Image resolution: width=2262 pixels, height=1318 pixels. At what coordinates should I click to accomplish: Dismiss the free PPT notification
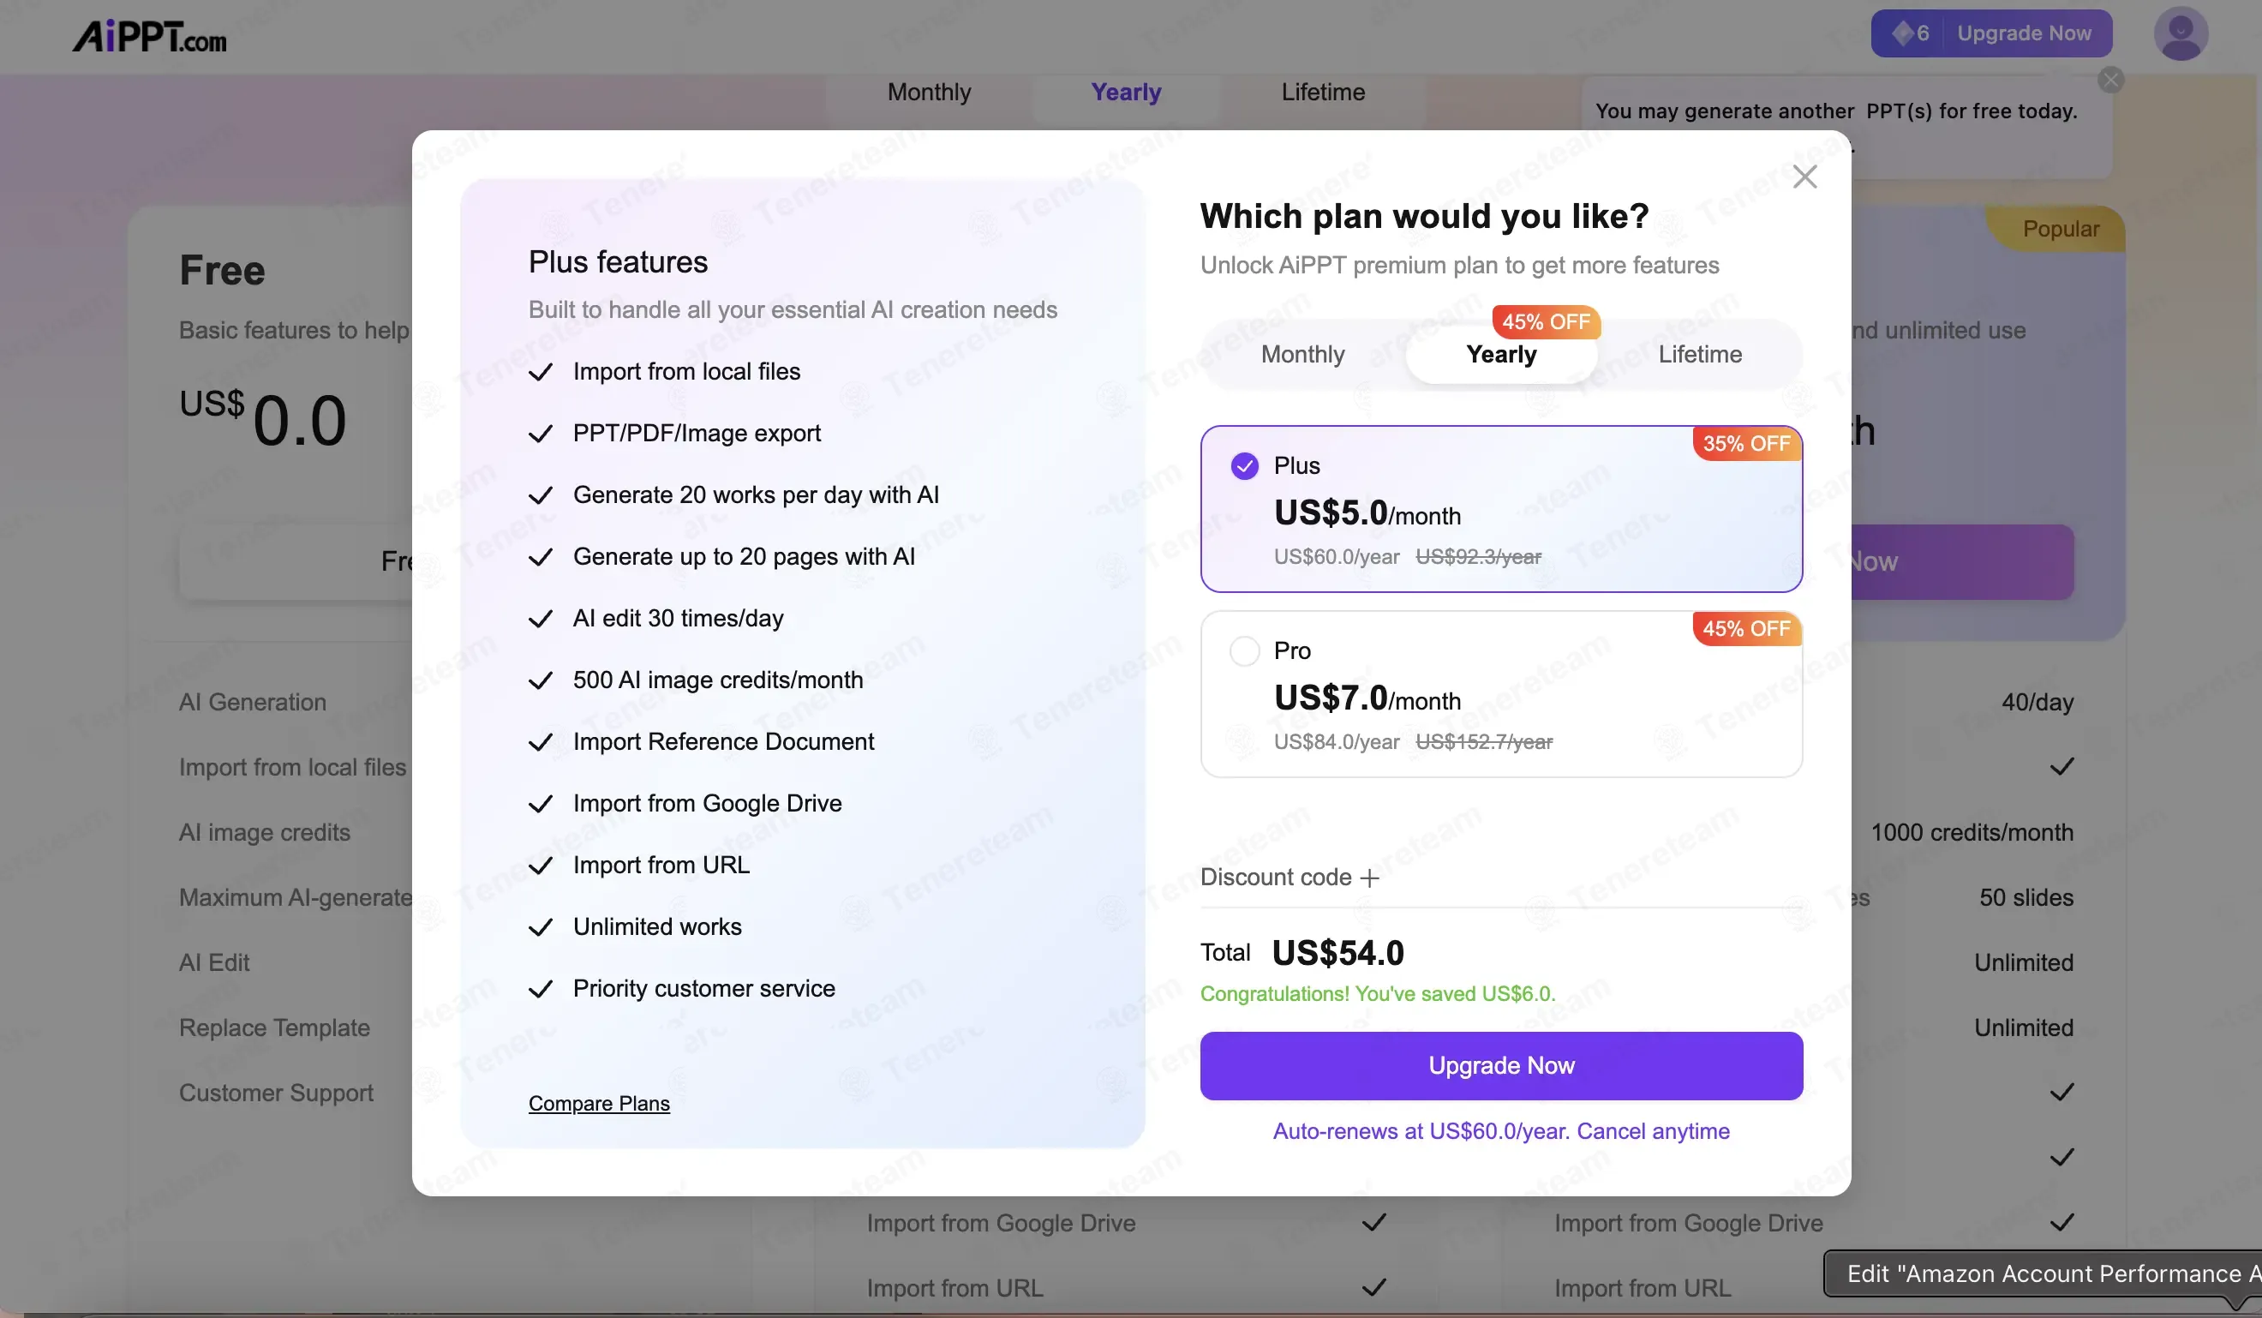(x=2110, y=80)
